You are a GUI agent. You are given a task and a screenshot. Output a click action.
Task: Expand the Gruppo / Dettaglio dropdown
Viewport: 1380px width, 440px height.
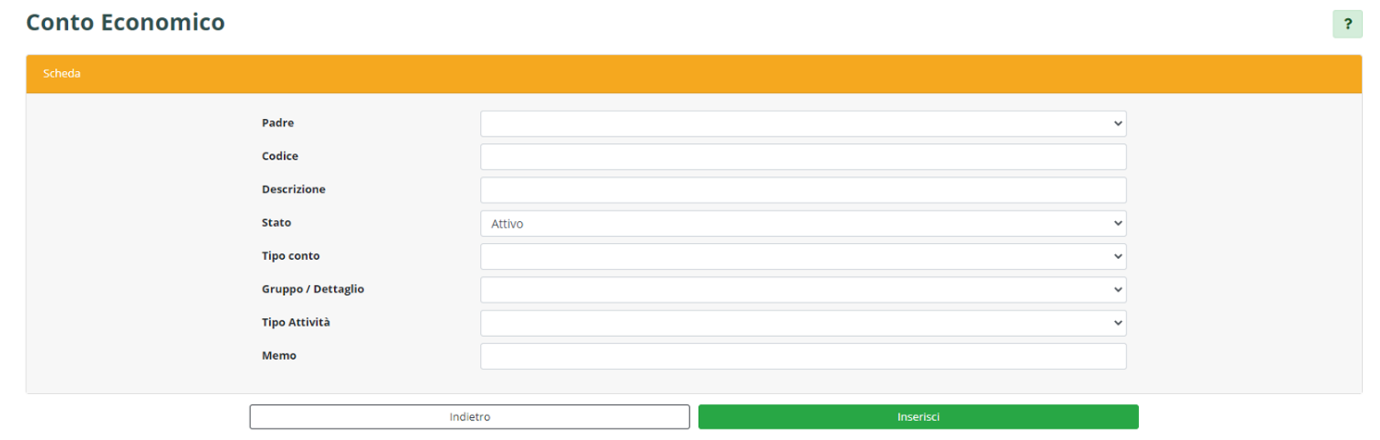(x=802, y=290)
